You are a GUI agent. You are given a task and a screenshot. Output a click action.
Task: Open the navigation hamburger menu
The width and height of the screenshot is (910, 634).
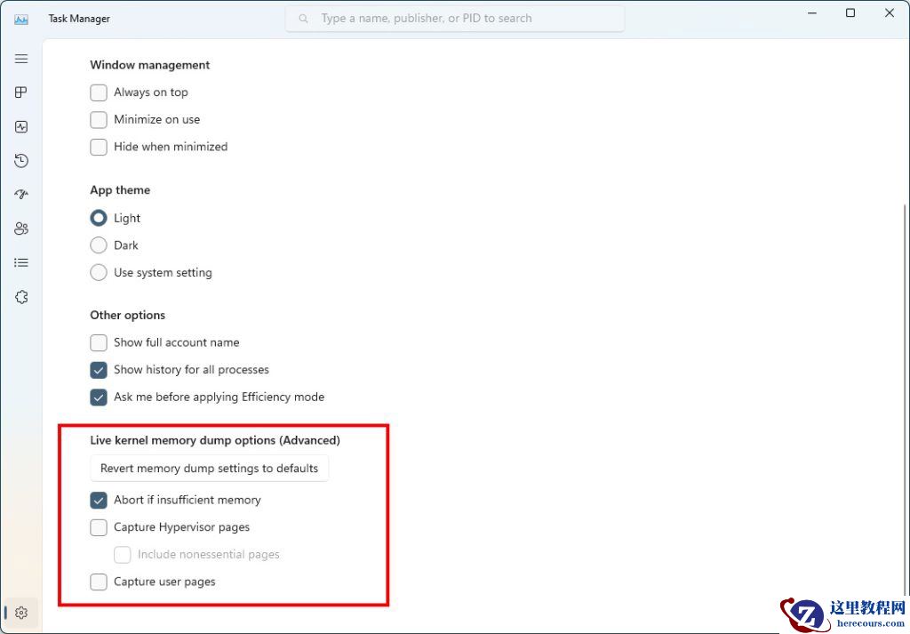(21, 59)
